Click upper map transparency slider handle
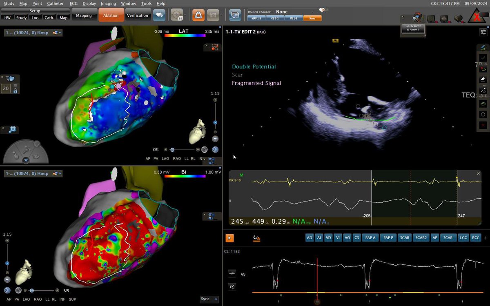Viewport: 490px width, 306px height. tap(172, 150)
